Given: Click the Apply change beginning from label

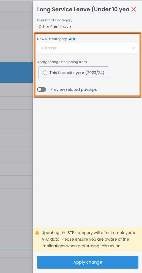Looking at the screenshot, I should (62, 62).
